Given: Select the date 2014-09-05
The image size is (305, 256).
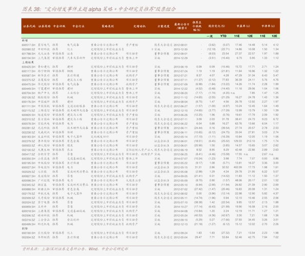Looking at the screenshot, I should pos(181,176).
